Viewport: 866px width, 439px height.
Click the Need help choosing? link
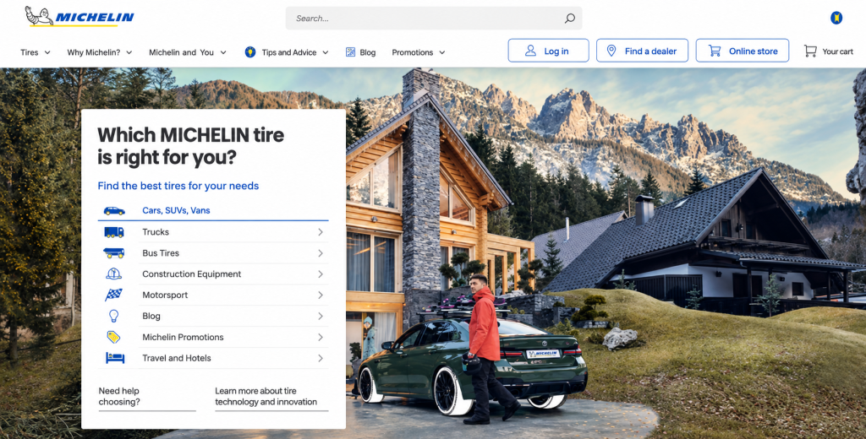(x=147, y=397)
